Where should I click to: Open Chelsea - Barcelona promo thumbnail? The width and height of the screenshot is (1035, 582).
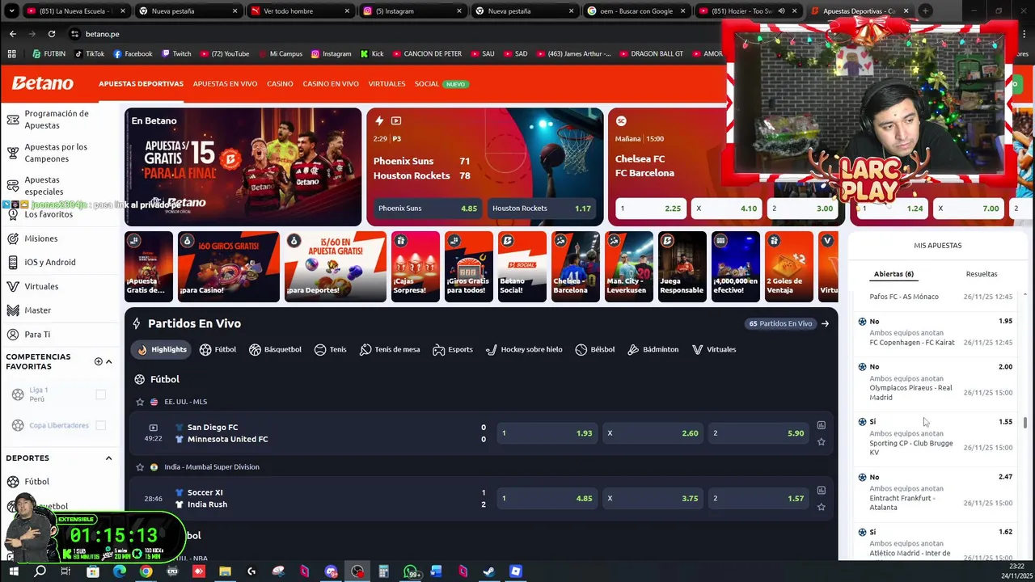click(x=575, y=267)
